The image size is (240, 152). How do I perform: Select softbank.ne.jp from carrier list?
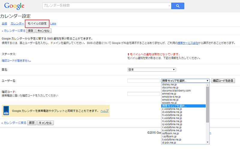(x=184, y=133)
